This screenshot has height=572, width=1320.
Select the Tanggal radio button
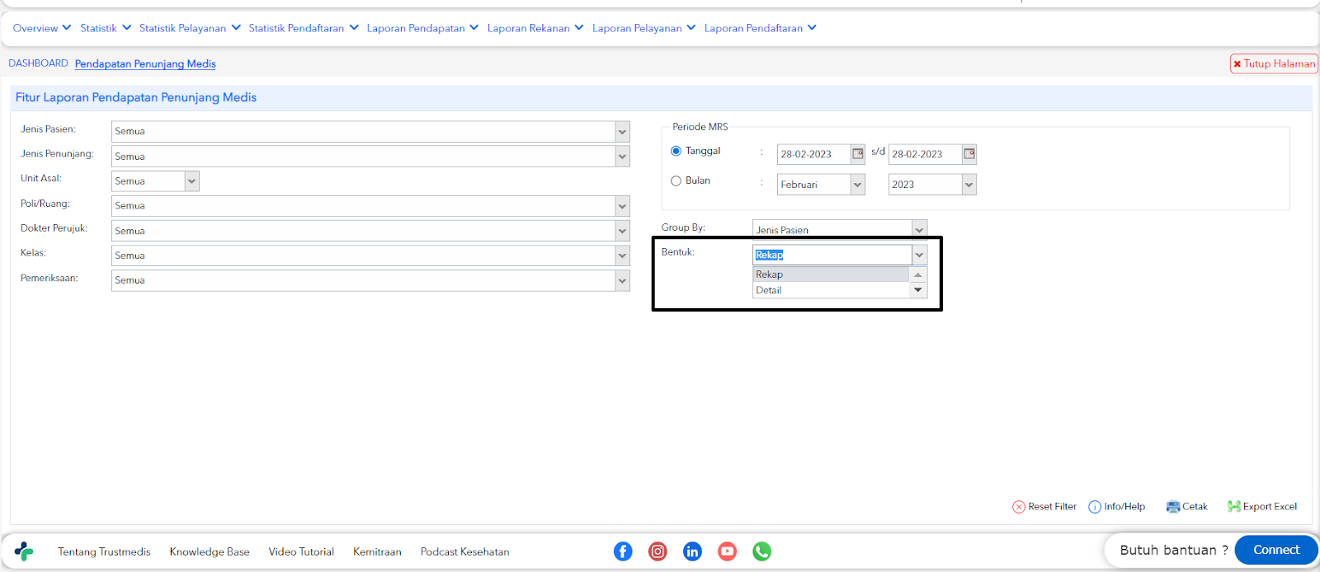pyautogui.click(x=676, y=151)
